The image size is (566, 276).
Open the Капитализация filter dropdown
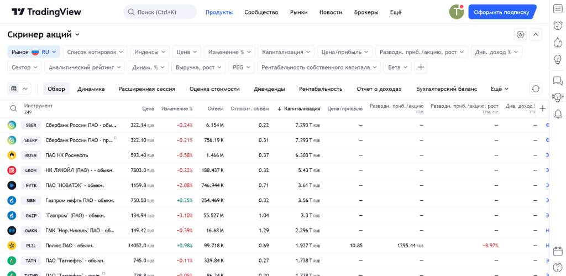[286, 52]
